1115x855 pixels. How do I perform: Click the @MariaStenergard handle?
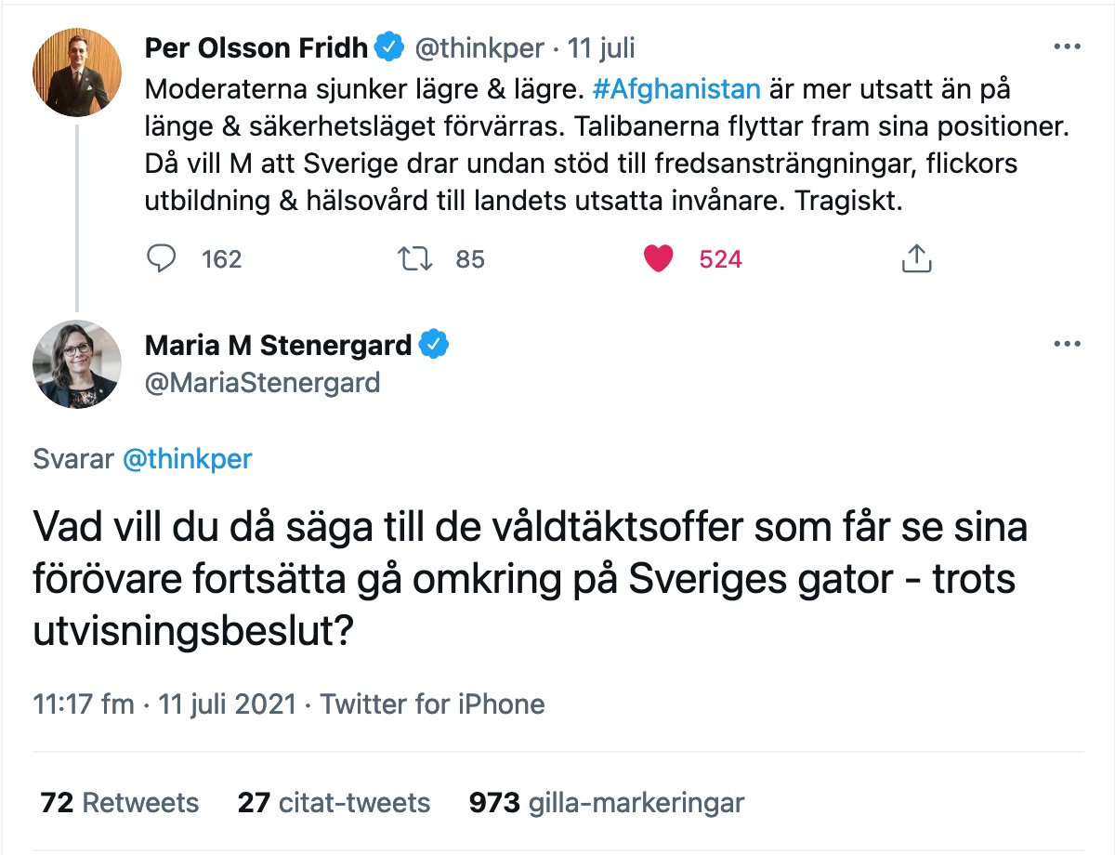262,382
